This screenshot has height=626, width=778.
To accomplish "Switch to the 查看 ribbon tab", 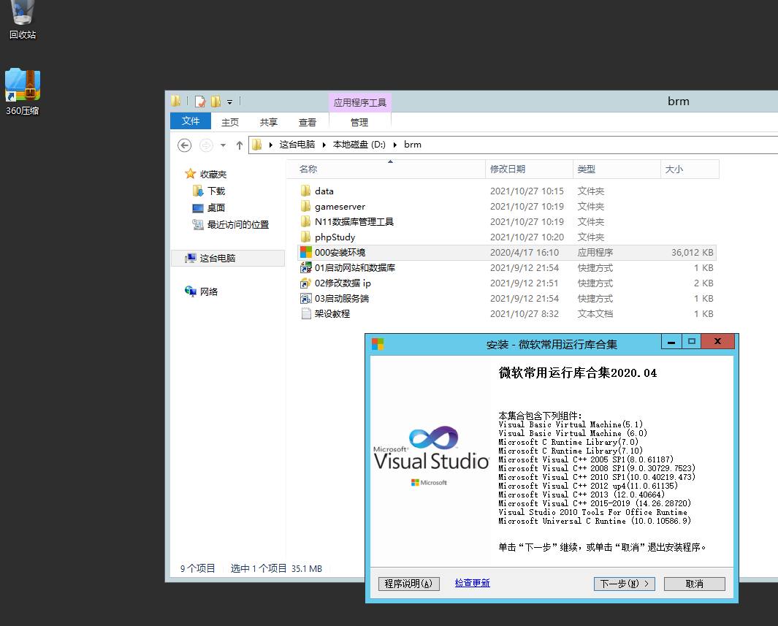I will point(307,122).
